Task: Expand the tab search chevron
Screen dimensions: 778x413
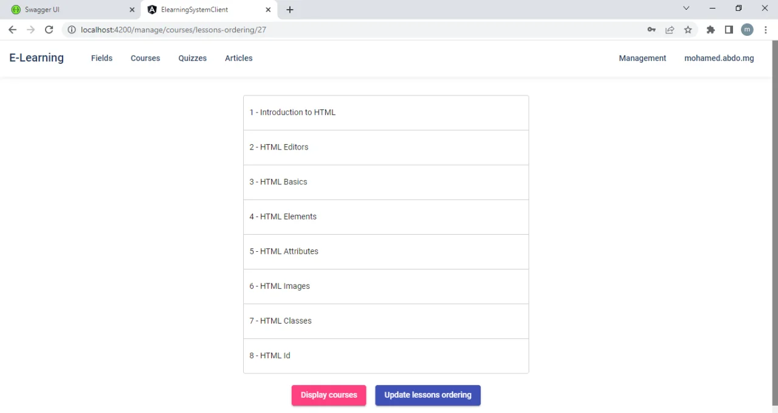Action: tap(686, 9)
